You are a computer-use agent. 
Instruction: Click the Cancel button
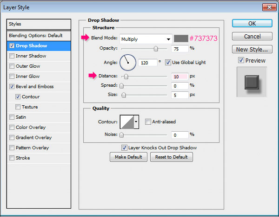[x=252, y=36]
